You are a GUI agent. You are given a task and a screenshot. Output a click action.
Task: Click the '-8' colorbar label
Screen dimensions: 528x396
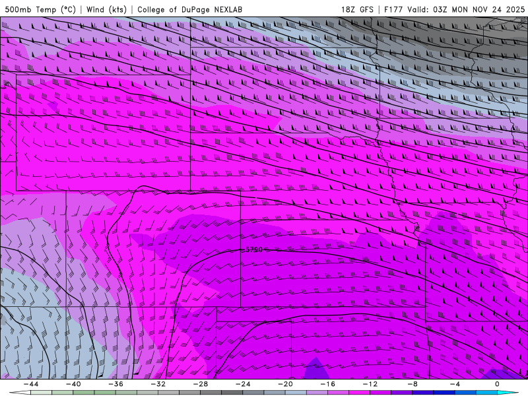412,384
